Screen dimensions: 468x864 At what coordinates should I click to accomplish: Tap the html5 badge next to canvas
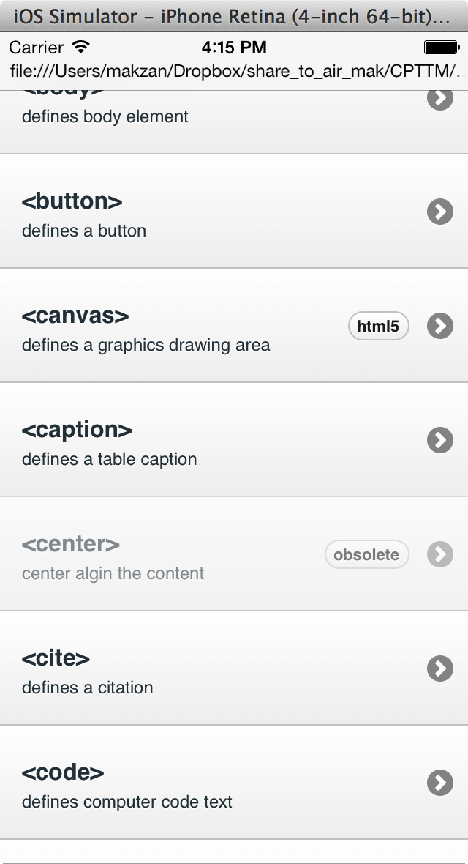(x=378, y=325)
